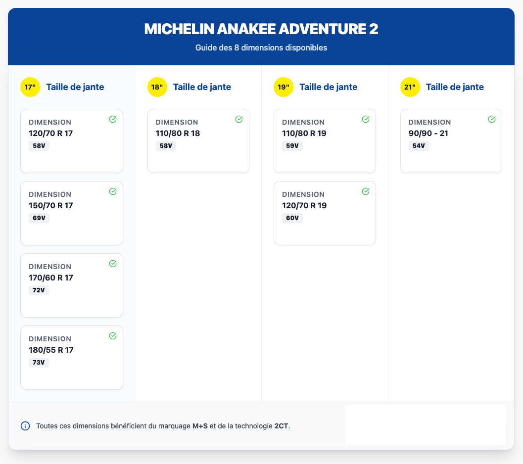Click the checkmark icon on 170/60 R 17

pos(113,264)
